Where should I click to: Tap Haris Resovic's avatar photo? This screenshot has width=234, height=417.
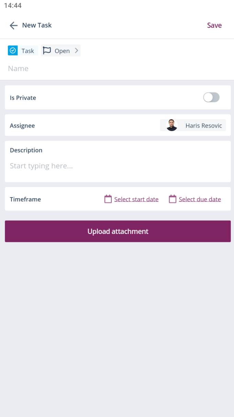pyautogui.click(x=171, y=125)
